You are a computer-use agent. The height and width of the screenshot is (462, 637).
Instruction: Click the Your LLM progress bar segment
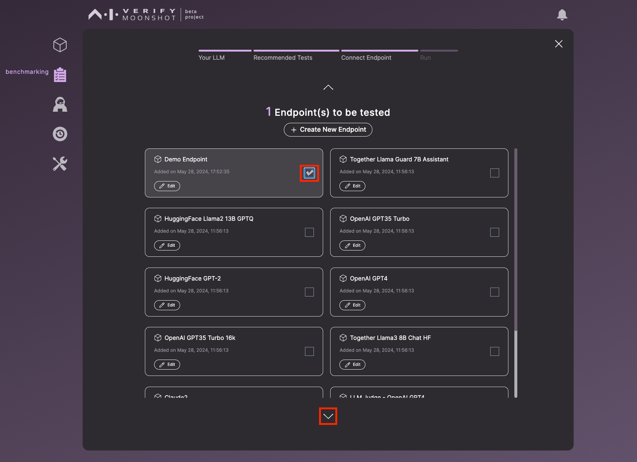tap(225, 50)
